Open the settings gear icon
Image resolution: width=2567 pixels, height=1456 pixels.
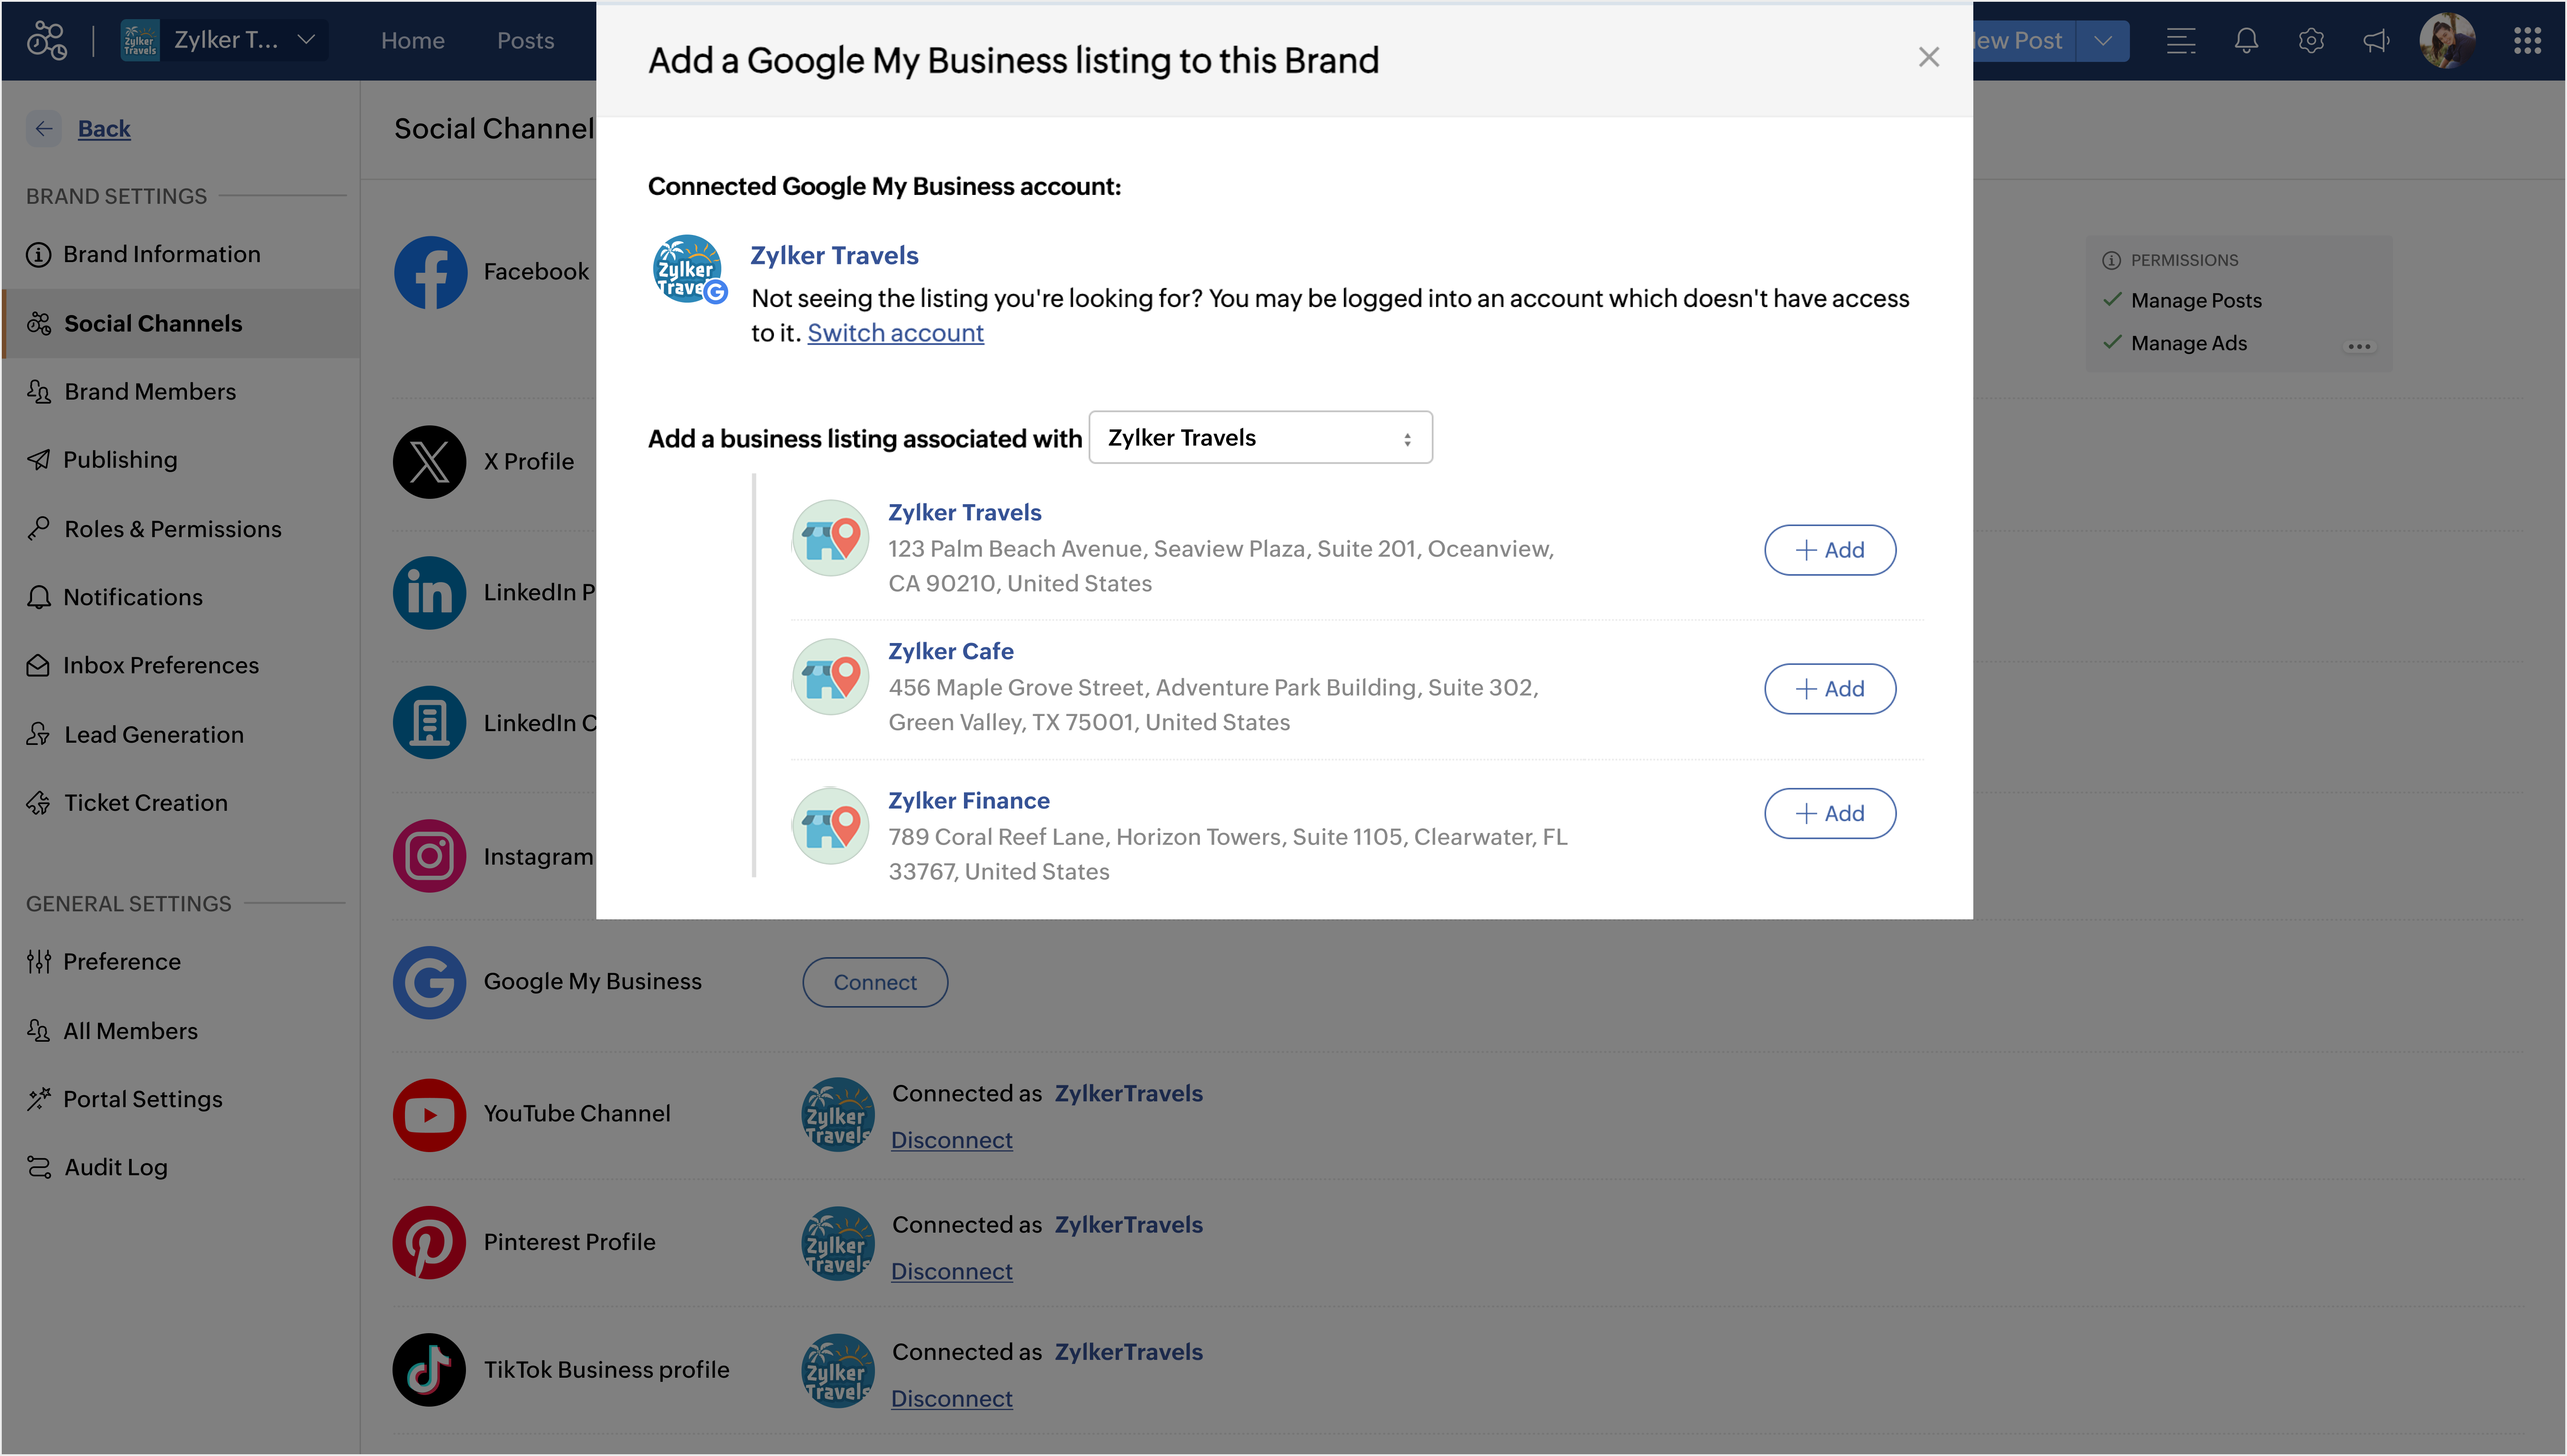coord(2310,40)
